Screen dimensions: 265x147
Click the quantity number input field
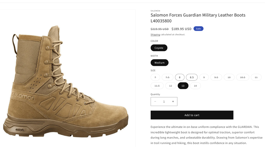click(x=164, y=101)
